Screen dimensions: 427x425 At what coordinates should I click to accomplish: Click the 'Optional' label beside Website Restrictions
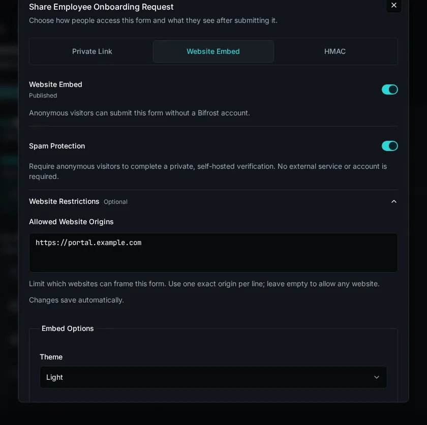[115, 202]
